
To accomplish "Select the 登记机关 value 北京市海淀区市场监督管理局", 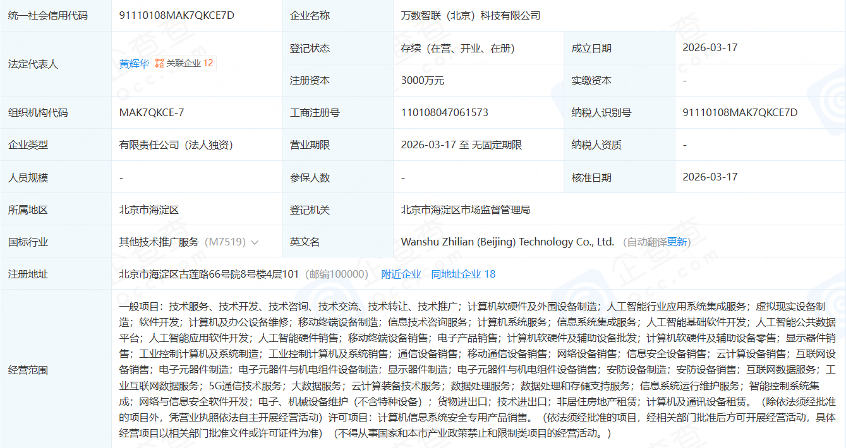I will [465, 209].
